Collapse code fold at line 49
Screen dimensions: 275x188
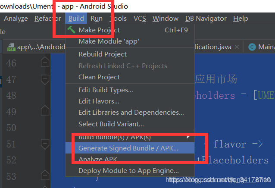[45, 111]
